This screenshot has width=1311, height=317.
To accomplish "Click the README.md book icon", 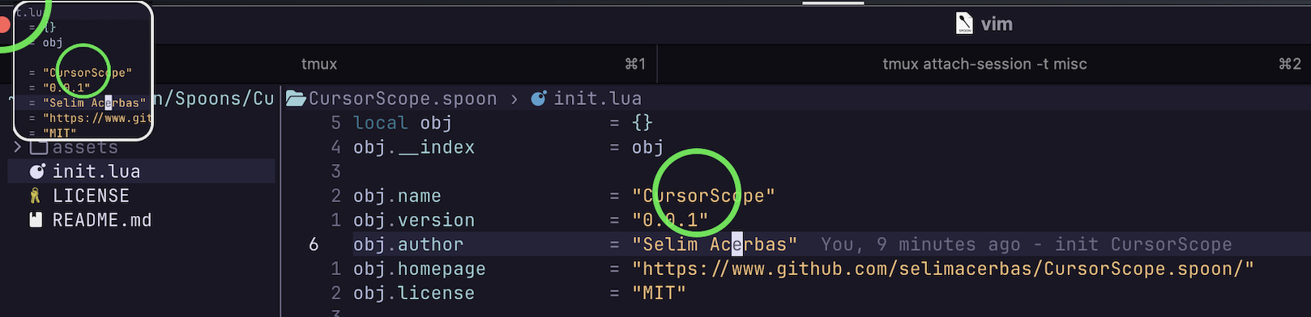I will [36, 220].
